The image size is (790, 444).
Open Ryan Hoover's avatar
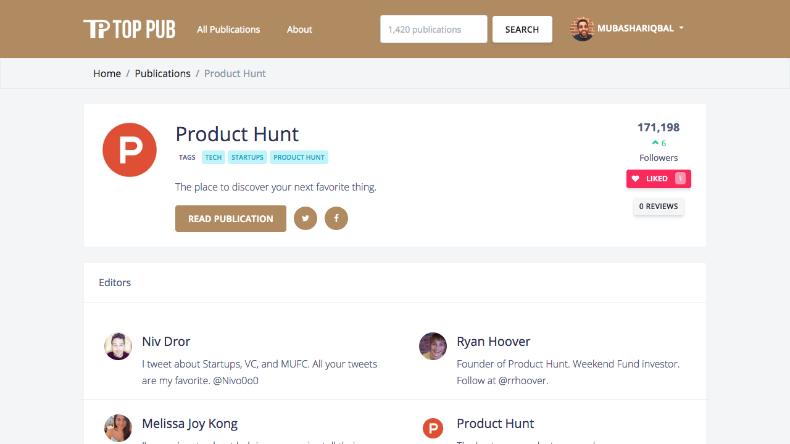433,347
